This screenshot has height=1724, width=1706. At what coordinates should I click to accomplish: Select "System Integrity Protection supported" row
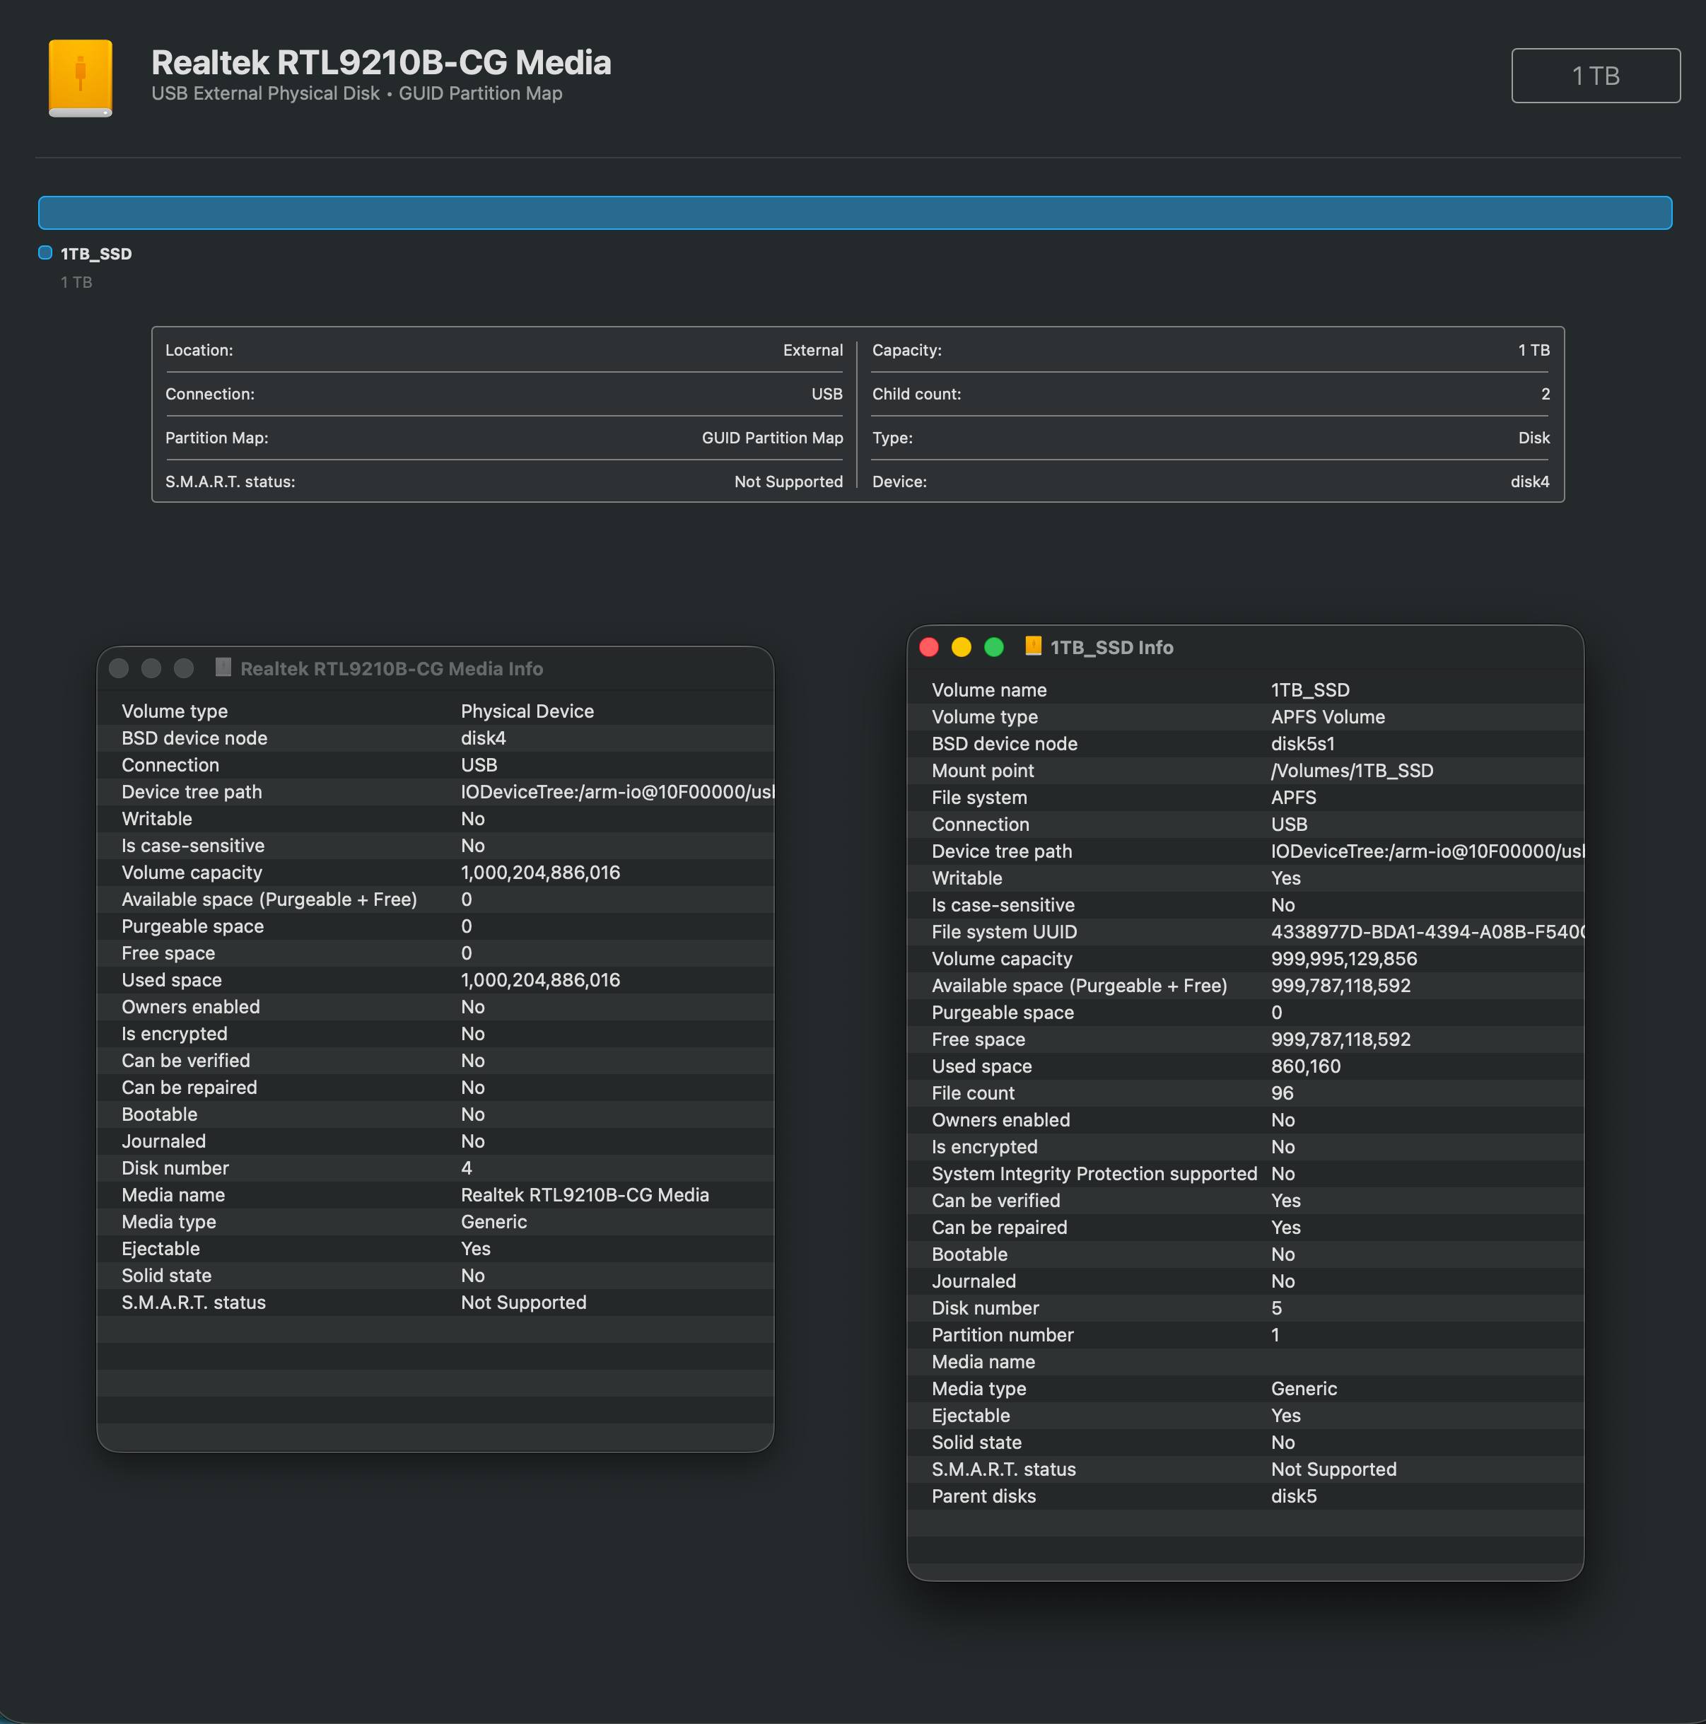tap(1245, 1173)
